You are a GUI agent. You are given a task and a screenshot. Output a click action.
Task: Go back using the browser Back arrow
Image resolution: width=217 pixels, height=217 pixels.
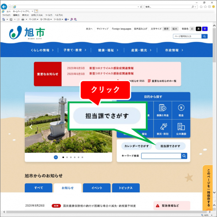click(x=4, y=6)
